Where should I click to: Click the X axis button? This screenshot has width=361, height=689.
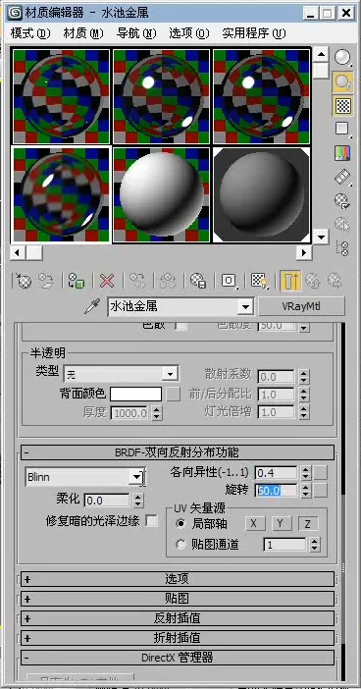pos(255,523)
